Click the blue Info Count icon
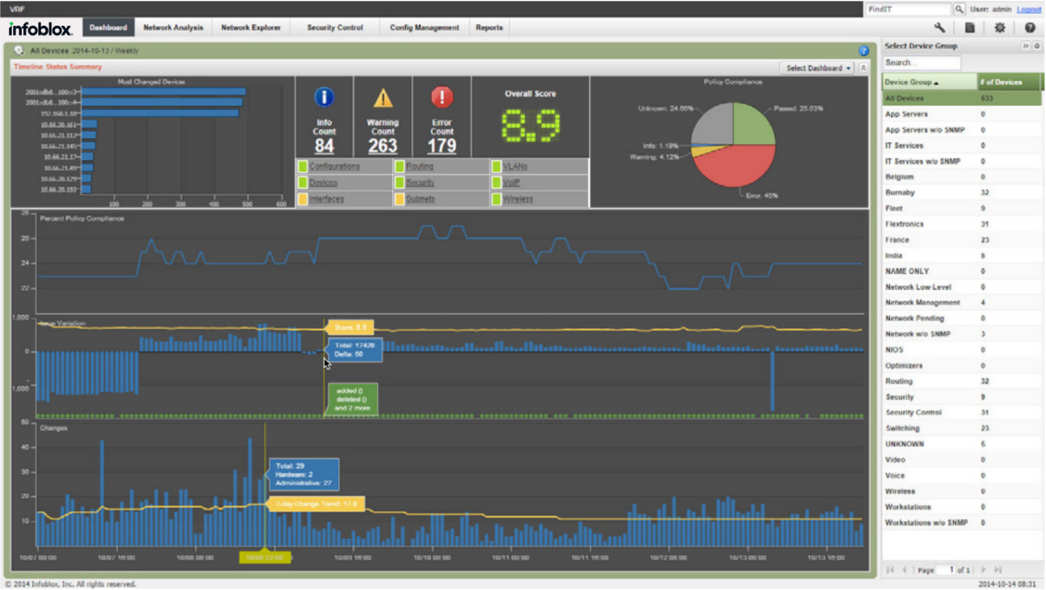This screenshot has height=590, width=1046. [324, 97]
